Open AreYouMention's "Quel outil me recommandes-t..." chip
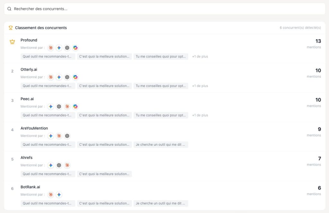This screenshot has width=329, height=213. (x=48, y=145)
